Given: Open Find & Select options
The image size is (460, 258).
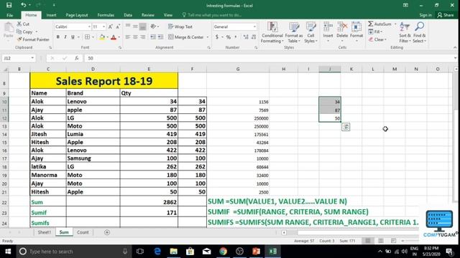Looking at the screenshot, I should pos(419,32).
